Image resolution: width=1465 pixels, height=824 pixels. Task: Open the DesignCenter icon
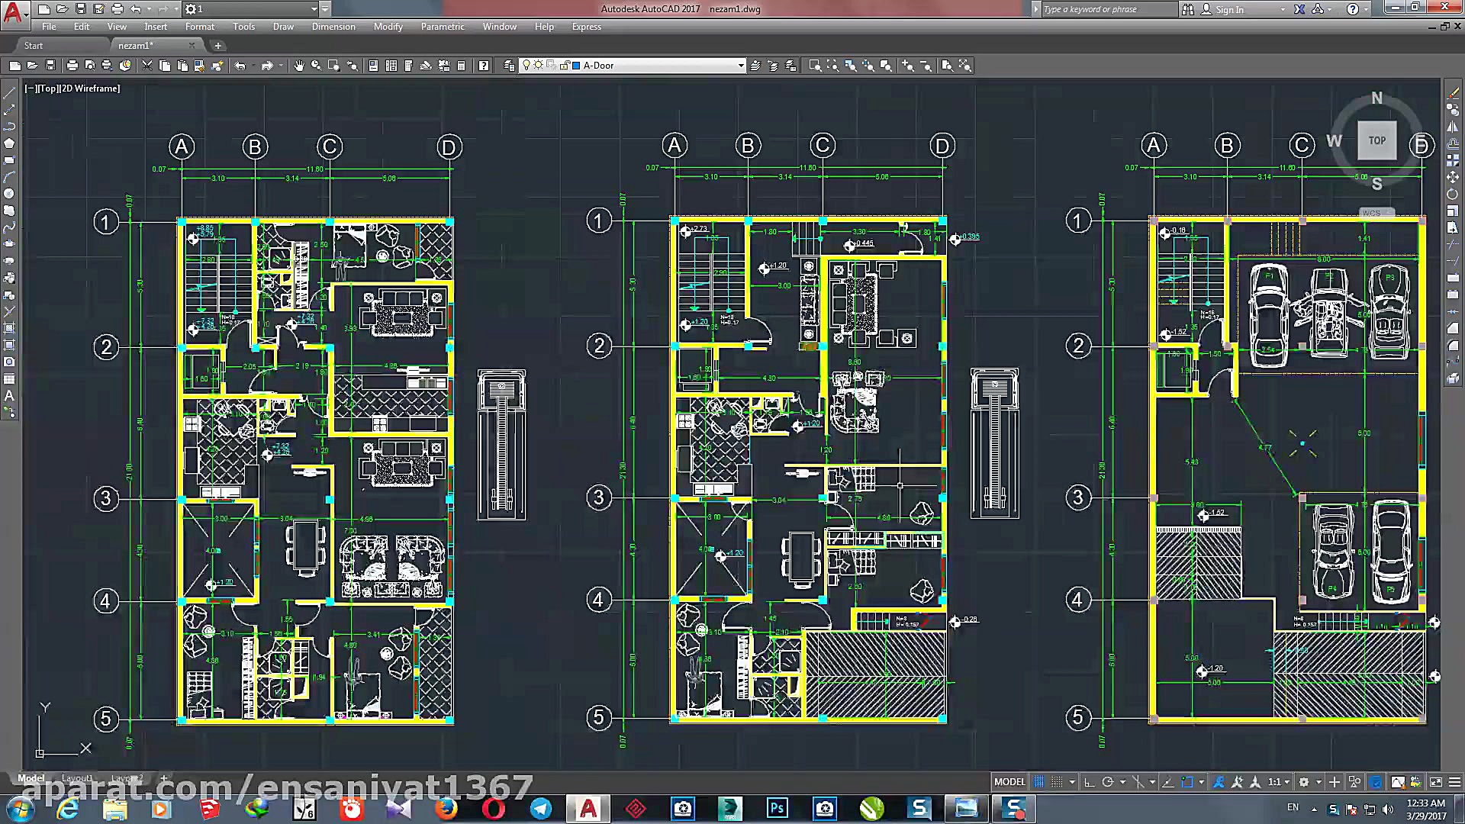(391, 66)
